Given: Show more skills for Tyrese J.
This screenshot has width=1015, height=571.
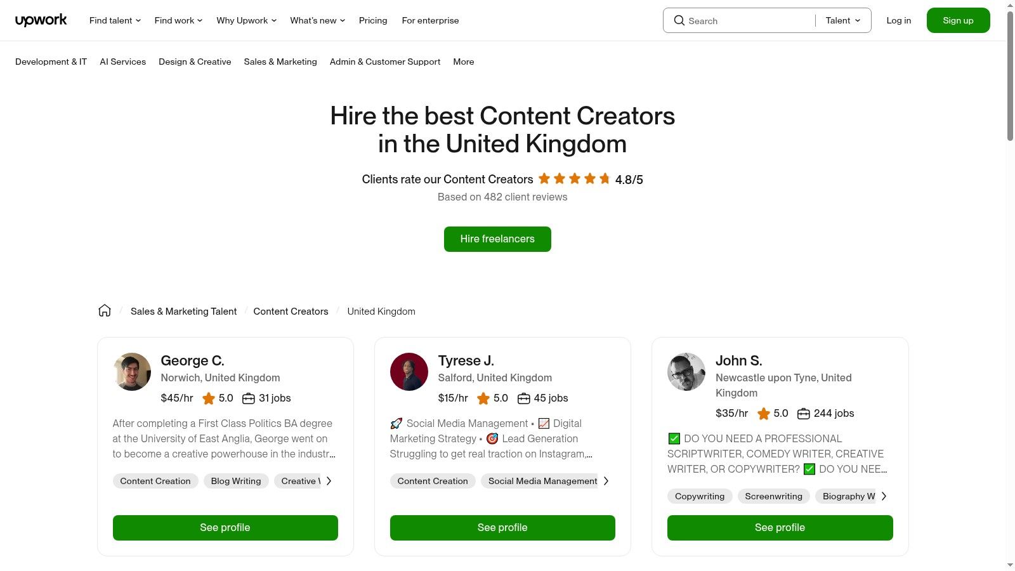Looking at the screenshot, I should pos(606,481).
